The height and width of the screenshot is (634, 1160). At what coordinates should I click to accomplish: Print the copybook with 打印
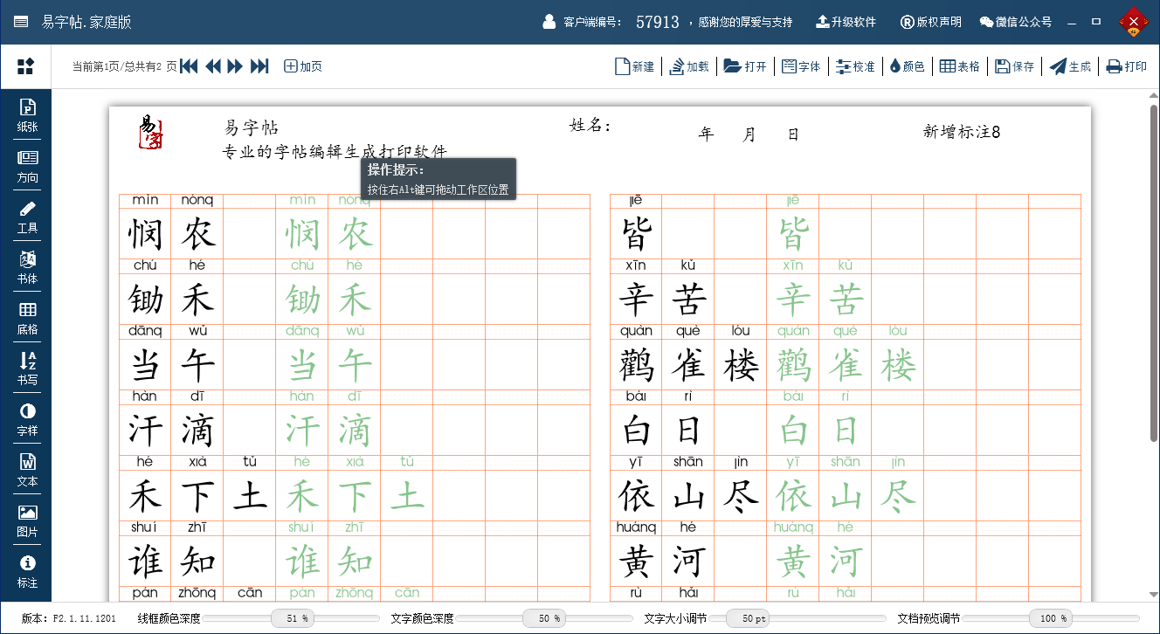coord(1127,66)
